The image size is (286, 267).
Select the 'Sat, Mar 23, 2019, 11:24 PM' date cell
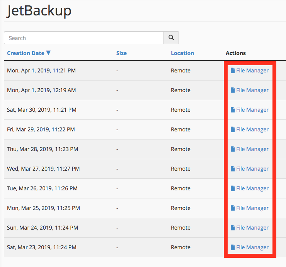[x=42, y=247]
